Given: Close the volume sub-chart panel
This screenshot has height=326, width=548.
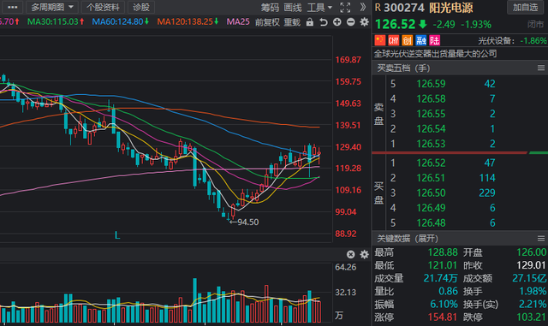Looking at the screenshot, I should pos(350,254).
